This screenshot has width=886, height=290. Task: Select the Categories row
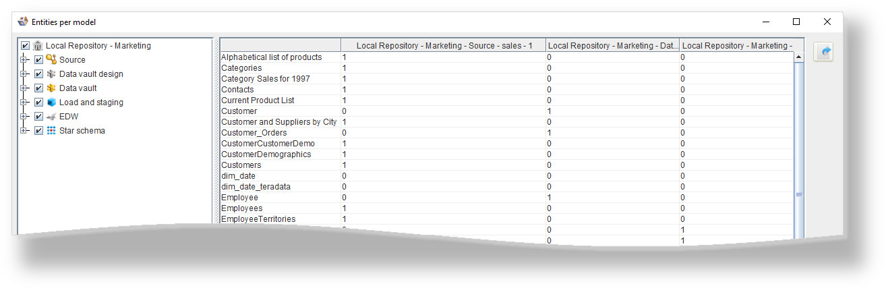(x=507, y=68)
